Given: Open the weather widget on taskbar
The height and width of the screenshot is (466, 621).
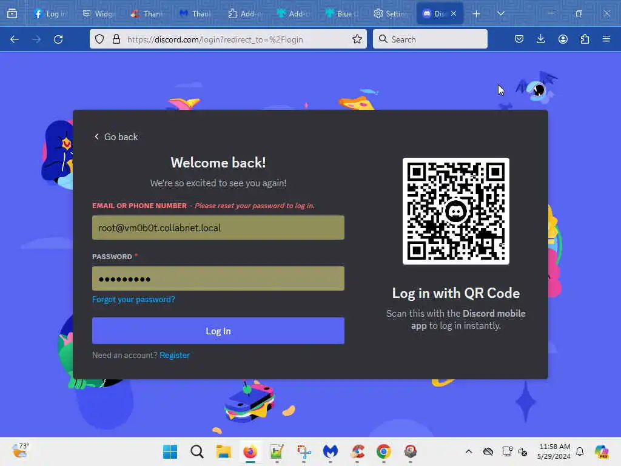Looking at the screenshot, I should point(20,451).
